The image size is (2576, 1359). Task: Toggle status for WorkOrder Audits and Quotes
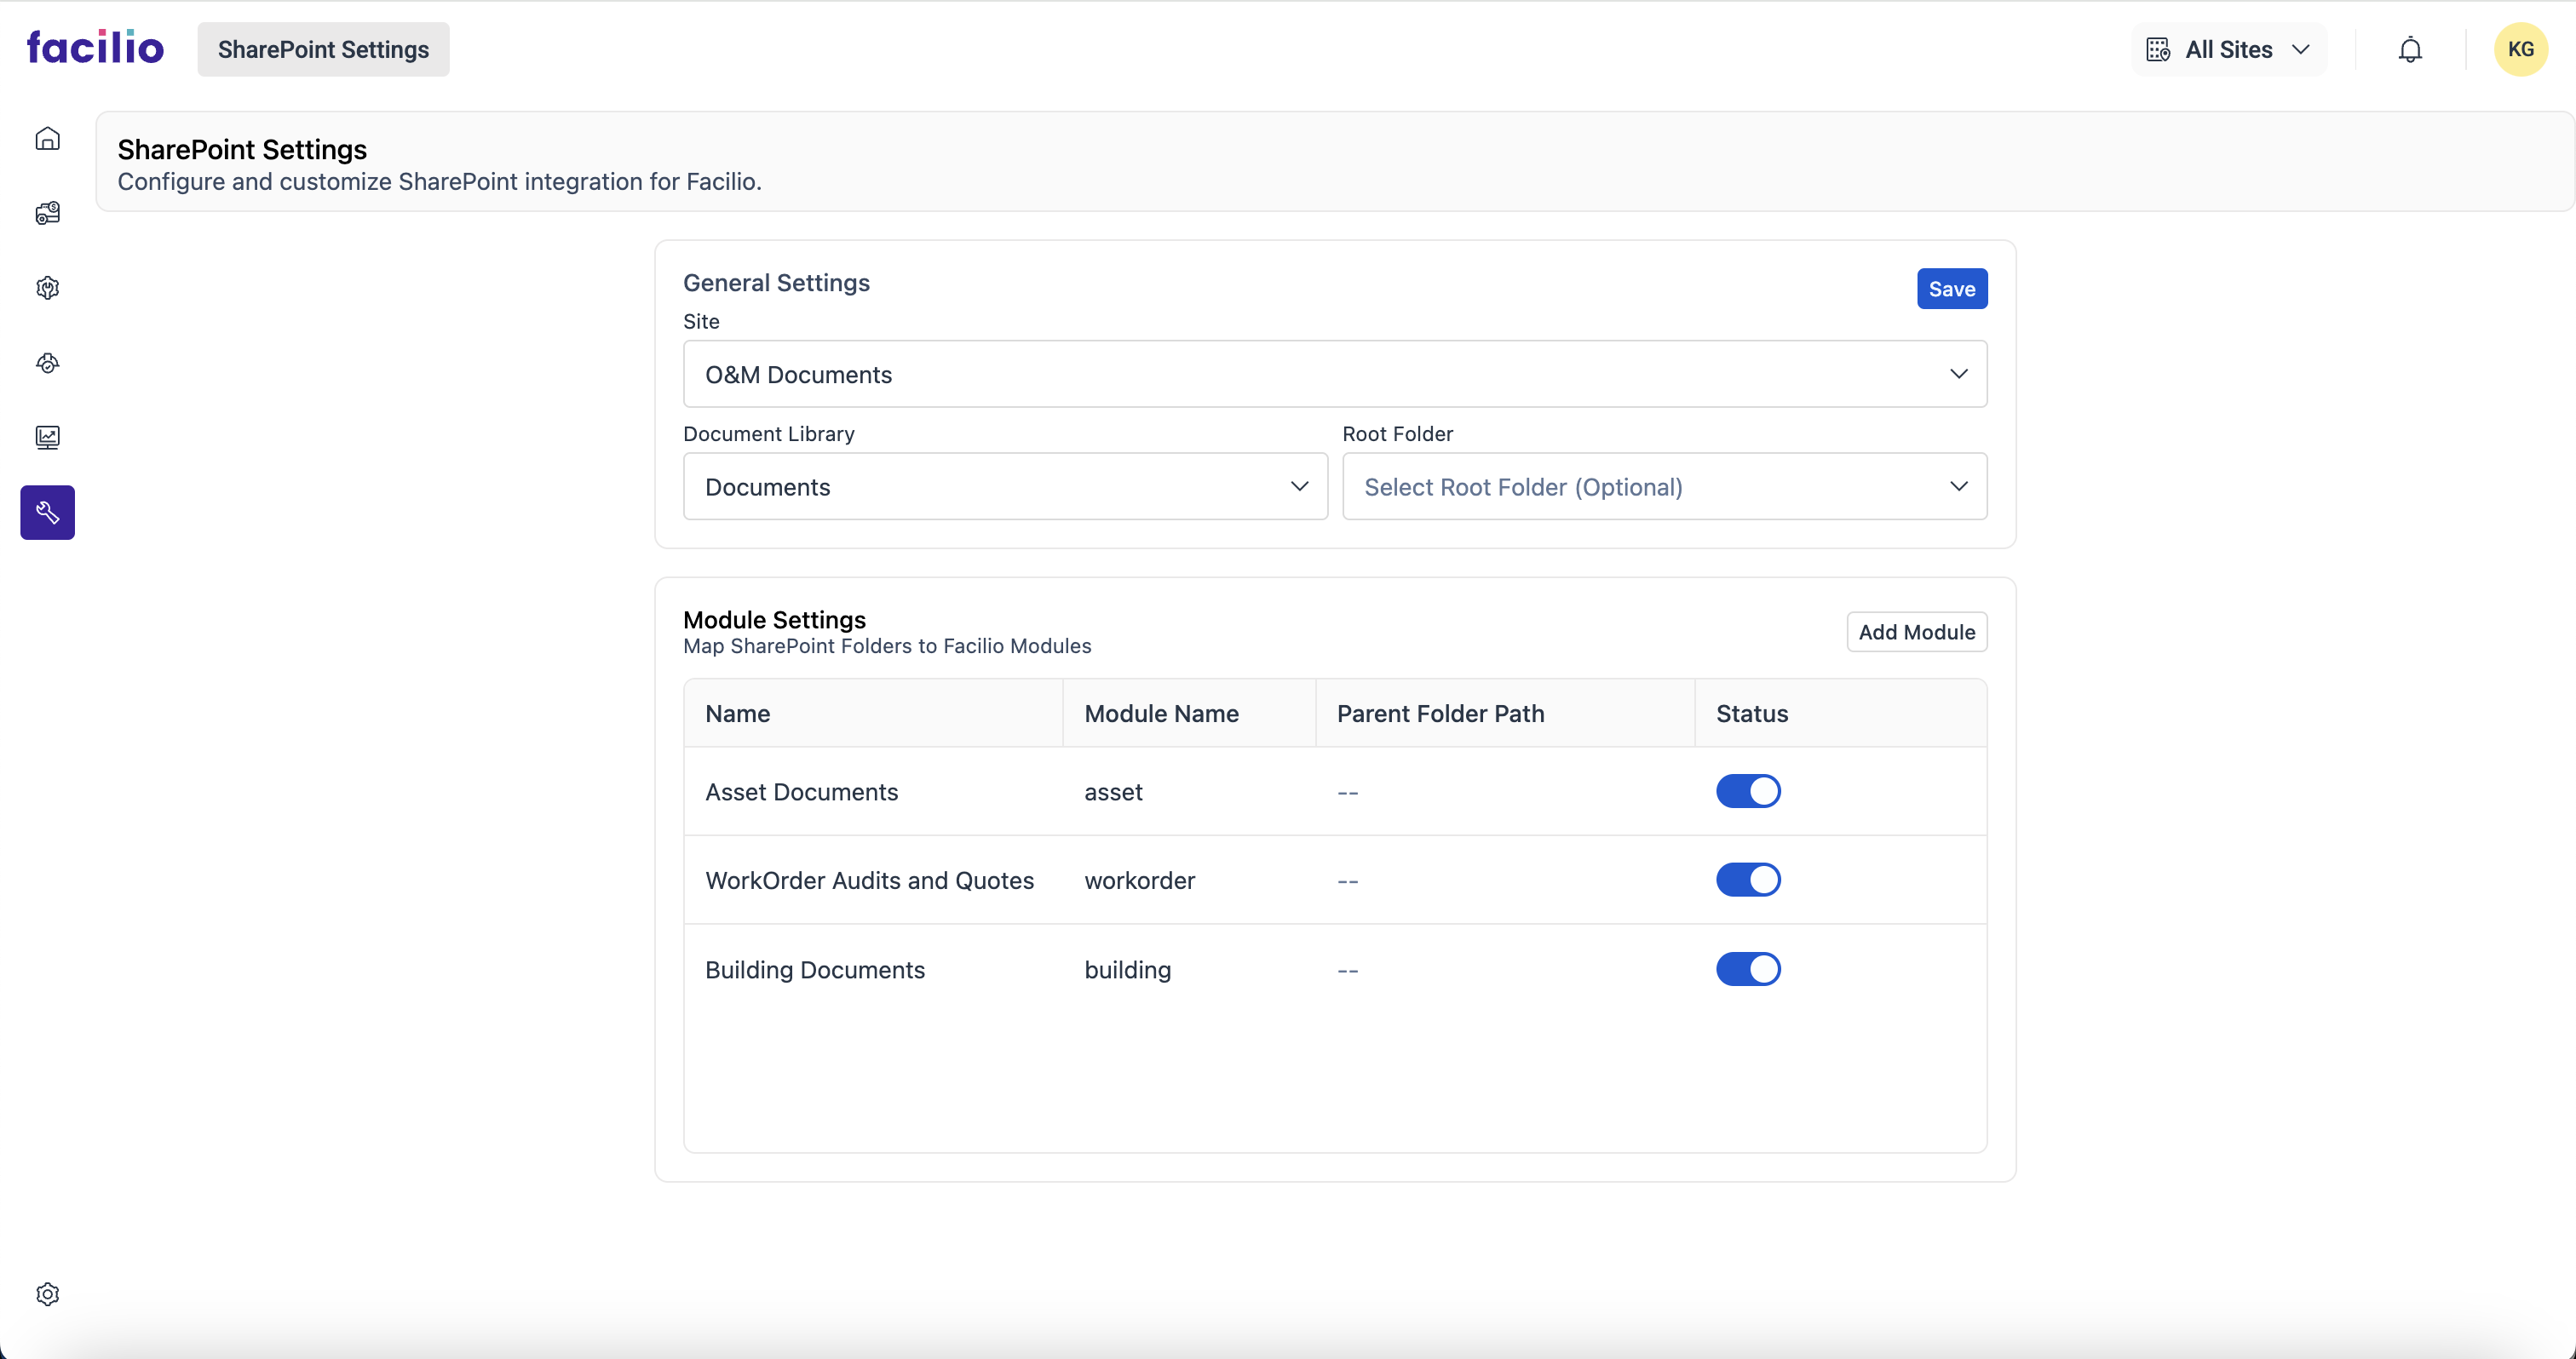click(1748, 880)
